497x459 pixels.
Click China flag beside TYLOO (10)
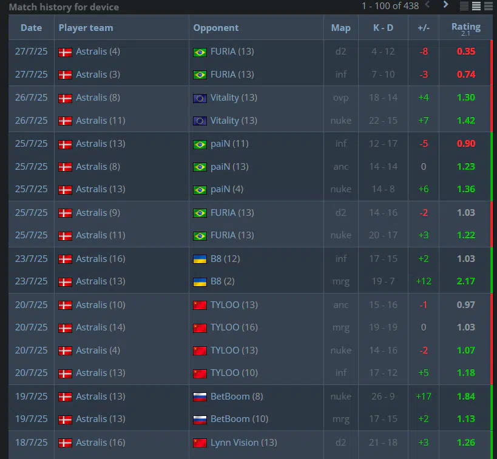(200, 374)
